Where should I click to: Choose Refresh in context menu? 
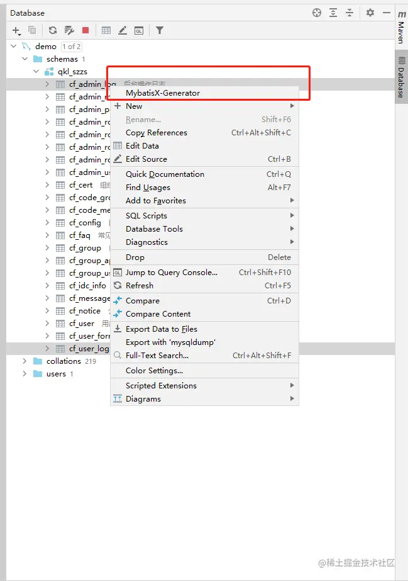click(204, 286)
